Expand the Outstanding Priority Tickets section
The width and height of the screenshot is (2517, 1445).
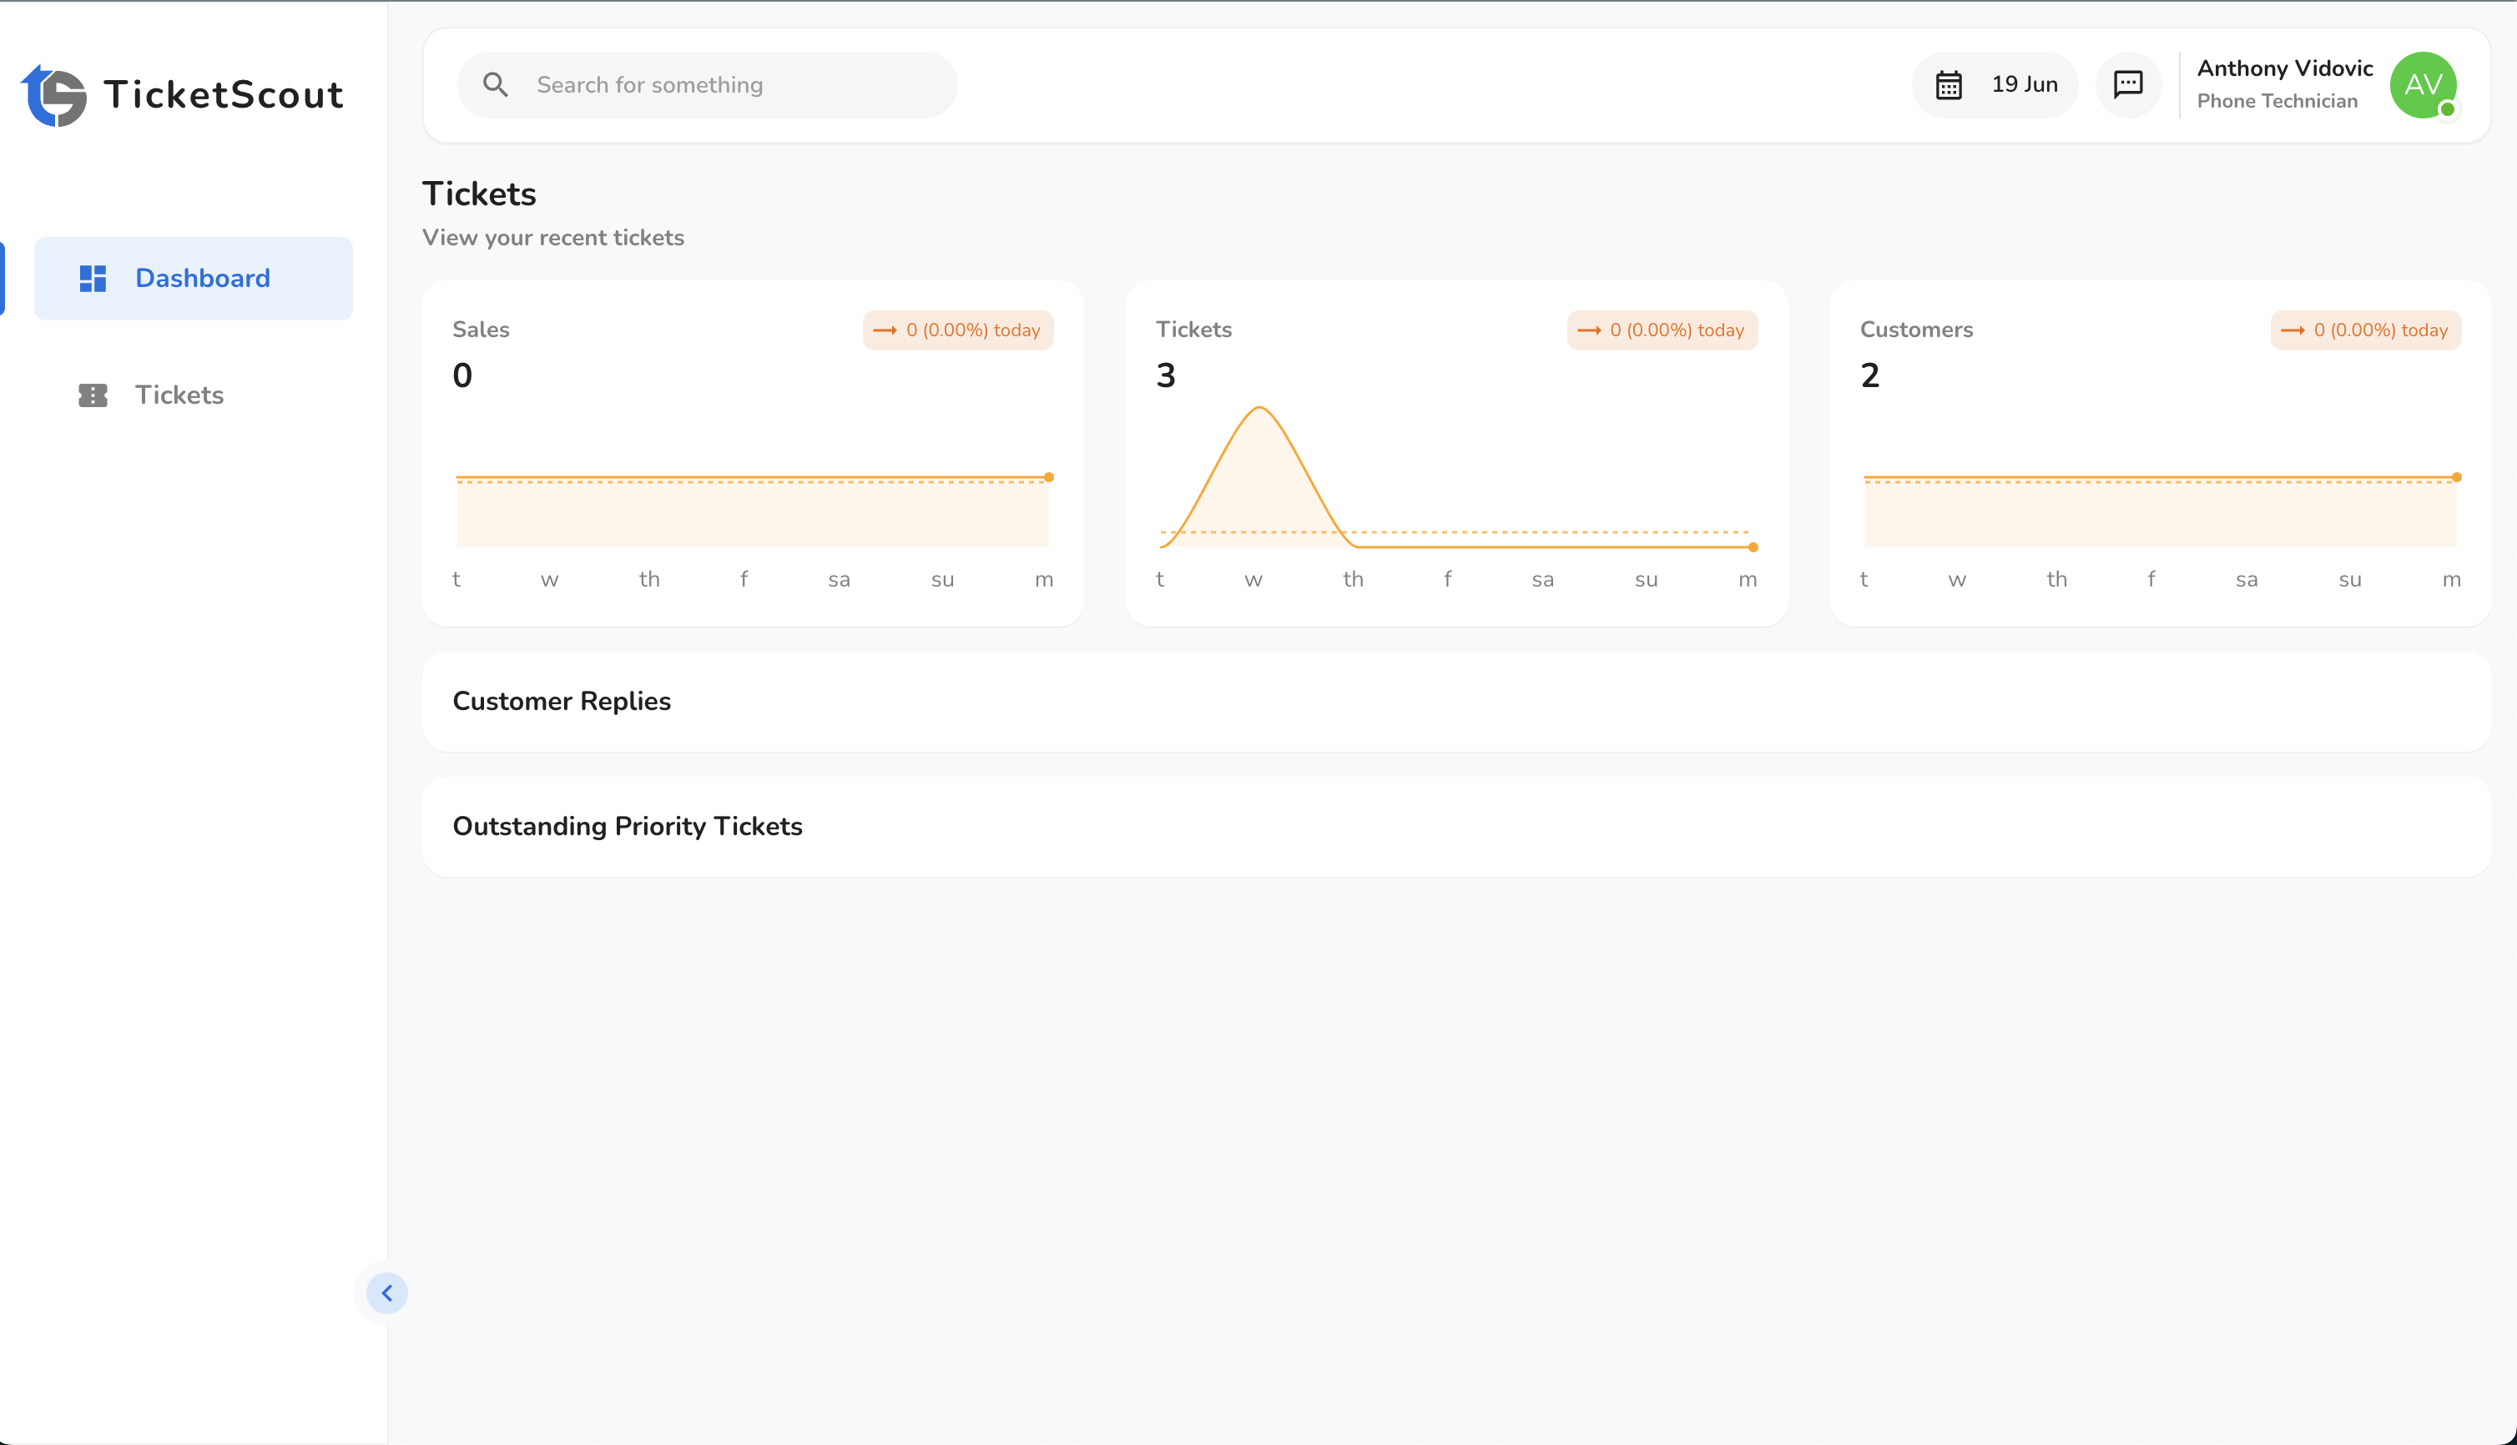(x=628, y=826)
